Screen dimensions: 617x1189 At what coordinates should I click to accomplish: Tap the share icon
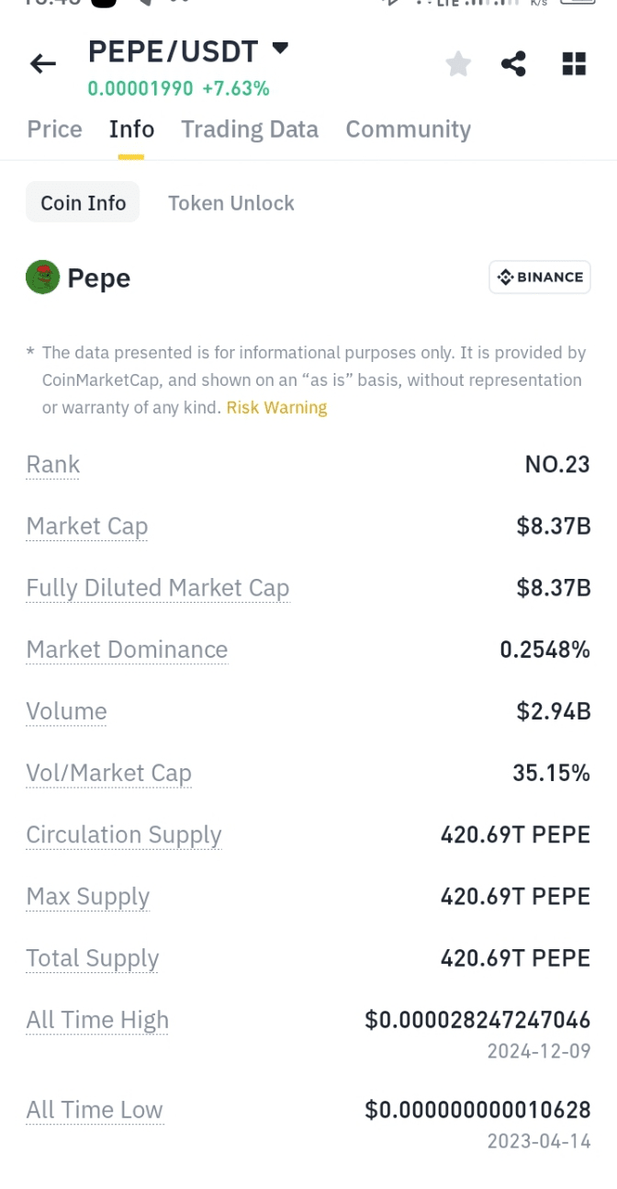tap(513, 63)
